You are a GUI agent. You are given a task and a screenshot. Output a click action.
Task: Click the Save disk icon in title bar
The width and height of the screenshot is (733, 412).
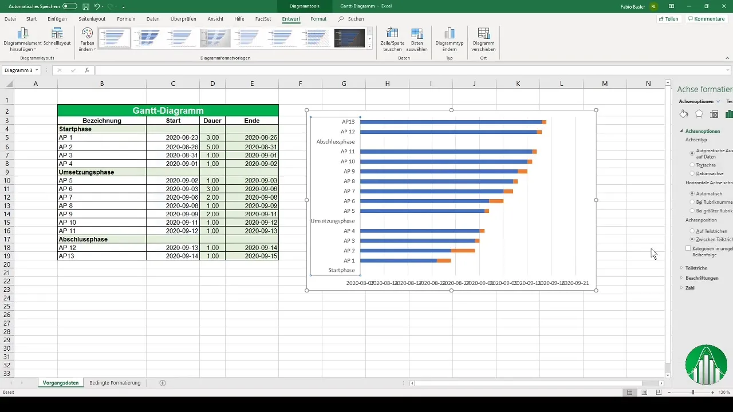click(x=85, y=6)
